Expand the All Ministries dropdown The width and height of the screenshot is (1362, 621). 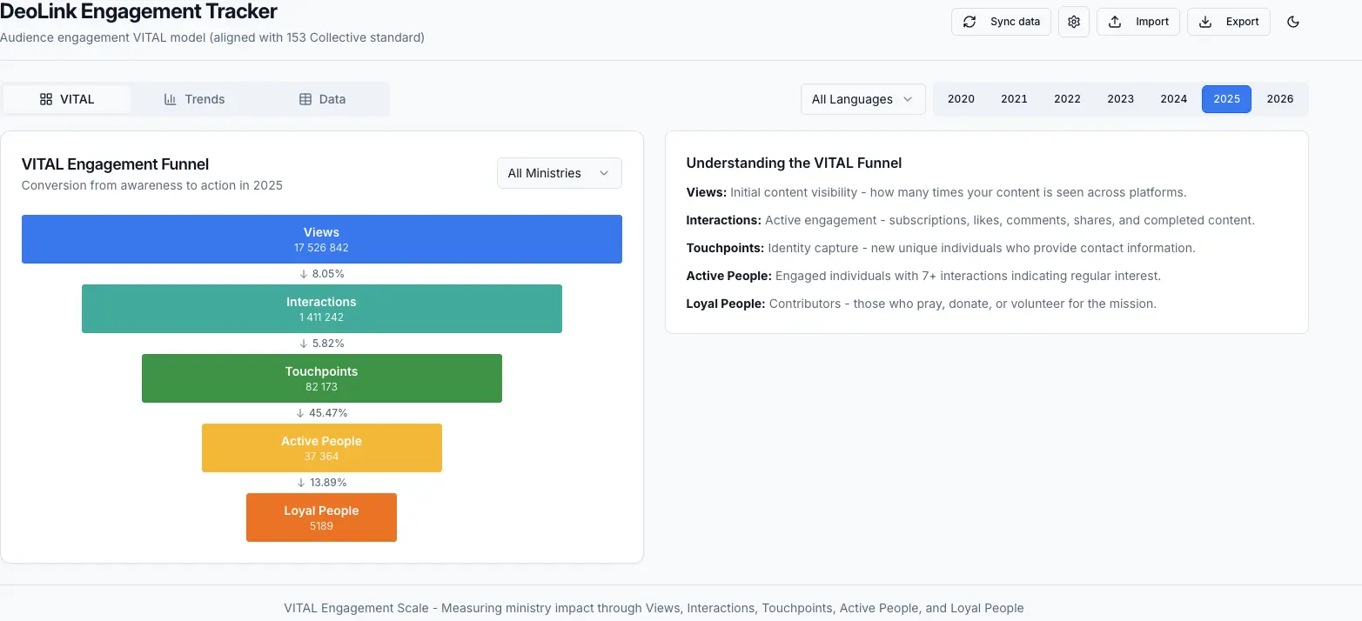coord(559,173)
